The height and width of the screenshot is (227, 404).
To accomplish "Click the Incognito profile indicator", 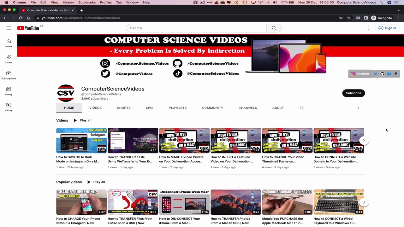I will tap(382, 18).
